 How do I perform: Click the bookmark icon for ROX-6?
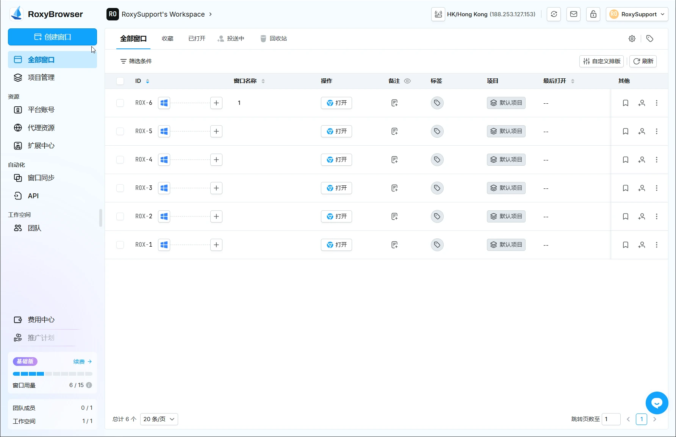pos(625,103)
